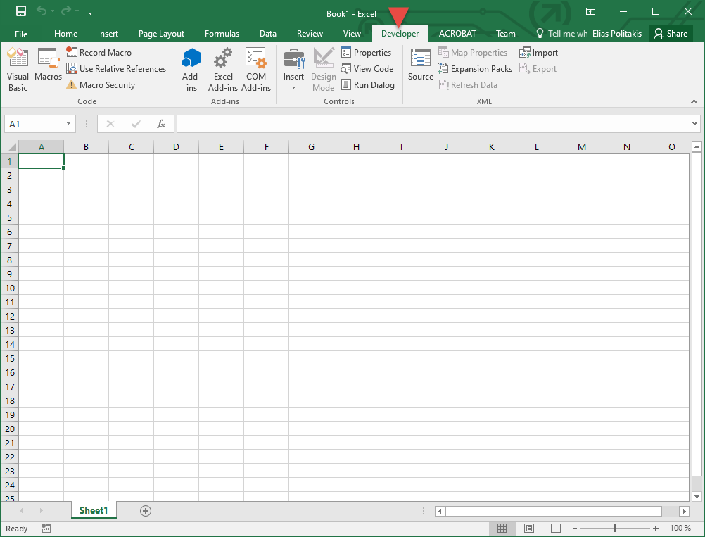
Task: Click into the Name Box field
Action: (35, 124)
